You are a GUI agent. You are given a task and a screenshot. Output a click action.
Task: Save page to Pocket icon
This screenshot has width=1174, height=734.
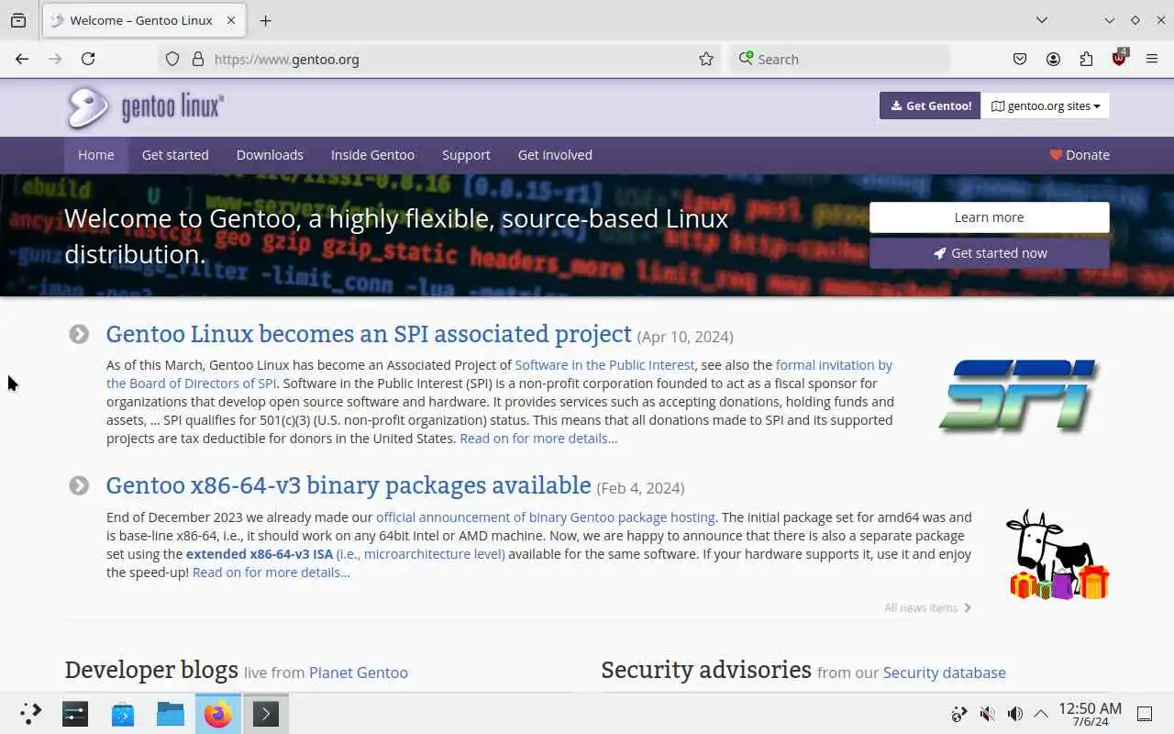[x=1020, y=59]
